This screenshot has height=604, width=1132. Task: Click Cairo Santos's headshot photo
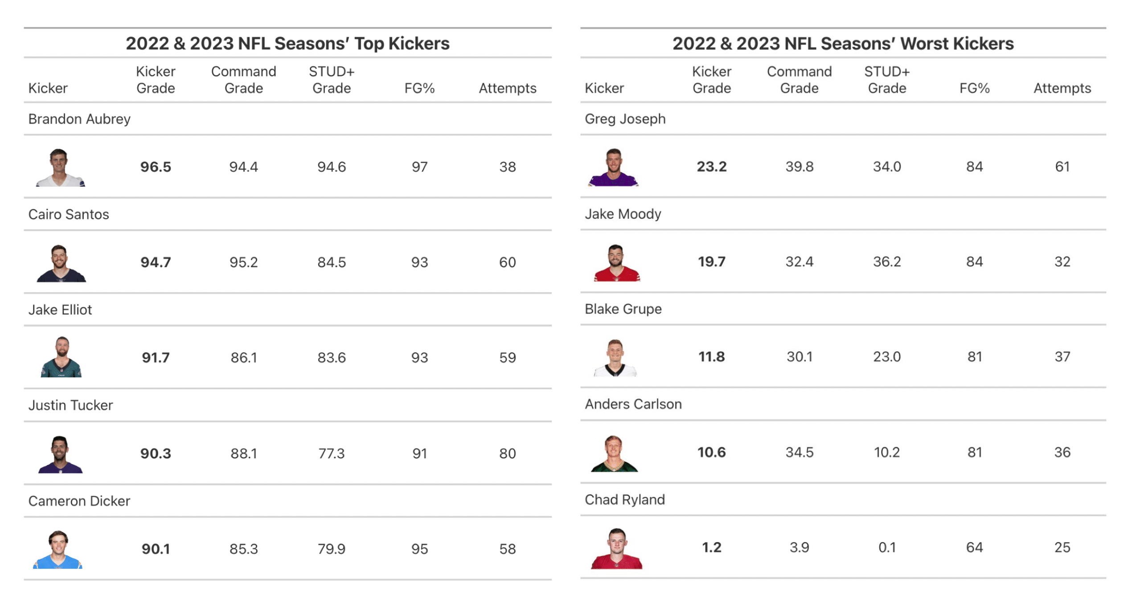[x=61, y=263]
